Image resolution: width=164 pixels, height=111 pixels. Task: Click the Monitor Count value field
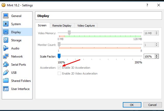(149, 45)
